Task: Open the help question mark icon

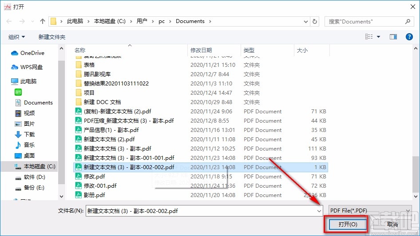Action: (409, 37)
